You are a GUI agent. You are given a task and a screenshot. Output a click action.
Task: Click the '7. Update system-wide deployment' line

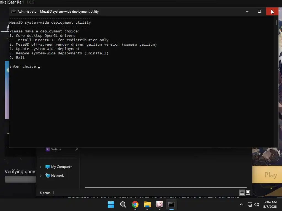[45, 49]
